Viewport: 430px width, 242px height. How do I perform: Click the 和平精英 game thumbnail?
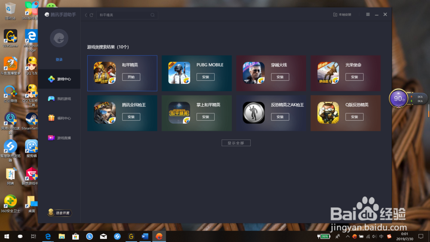pos(105,73)
